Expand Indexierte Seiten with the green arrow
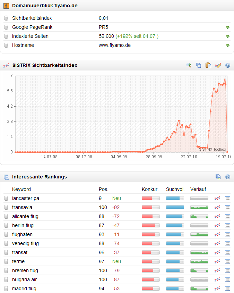The width and height of the screenshot is (234, 293). [228, 36]
